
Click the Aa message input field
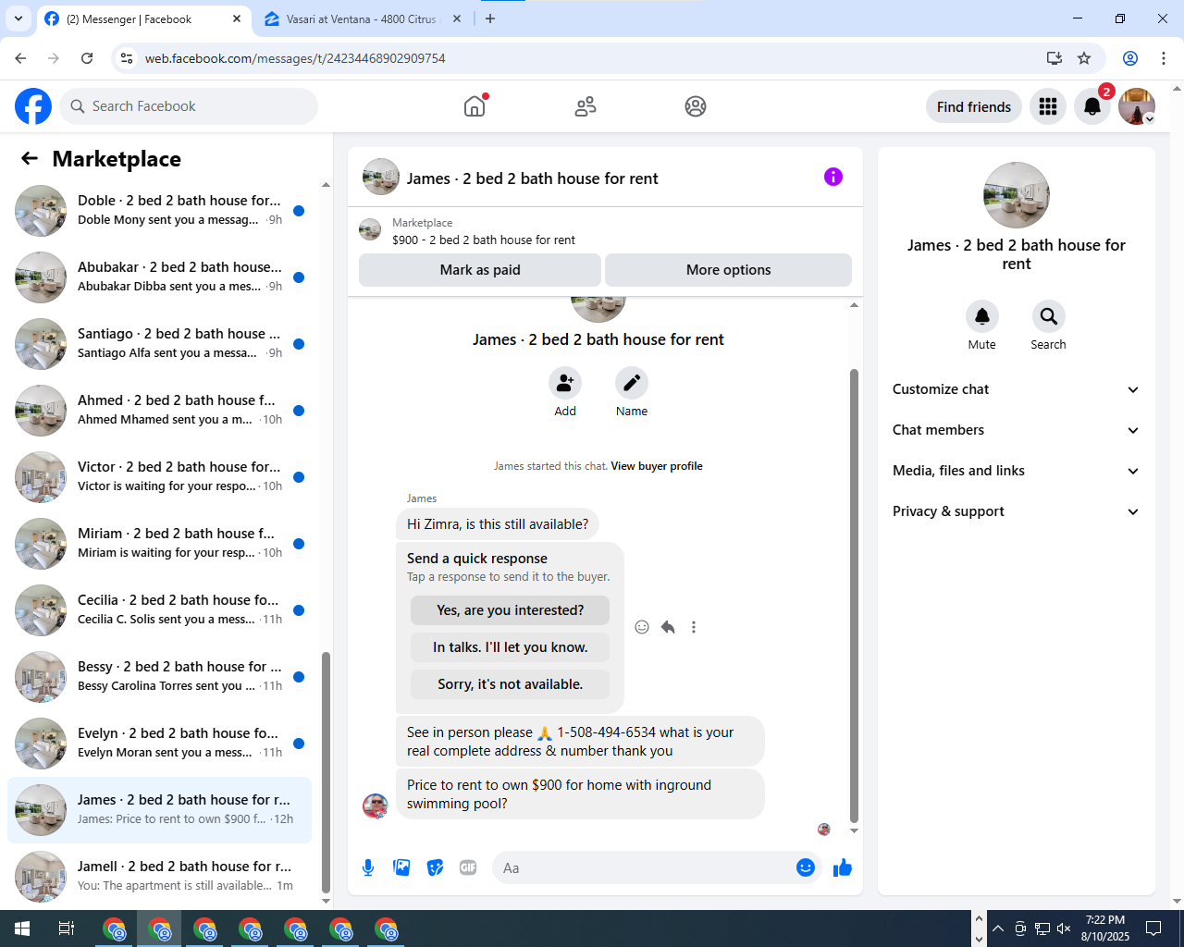(645, 867)
